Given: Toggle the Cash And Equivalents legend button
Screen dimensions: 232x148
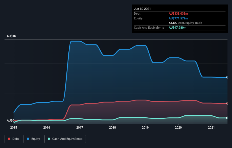Looking at the screenshot, I should point(65,139).
